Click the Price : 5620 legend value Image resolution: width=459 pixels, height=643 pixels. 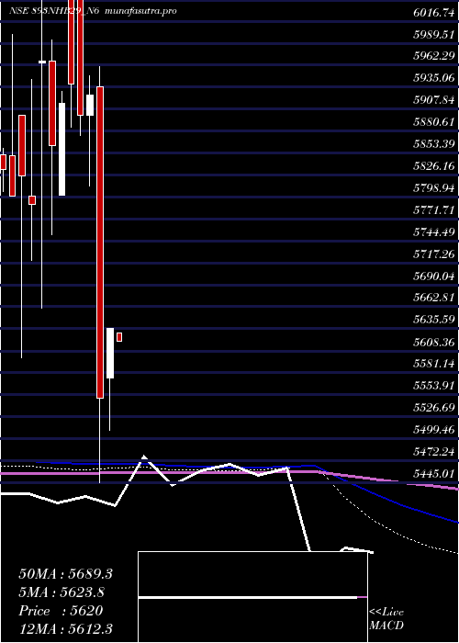(x=61, y=611)
